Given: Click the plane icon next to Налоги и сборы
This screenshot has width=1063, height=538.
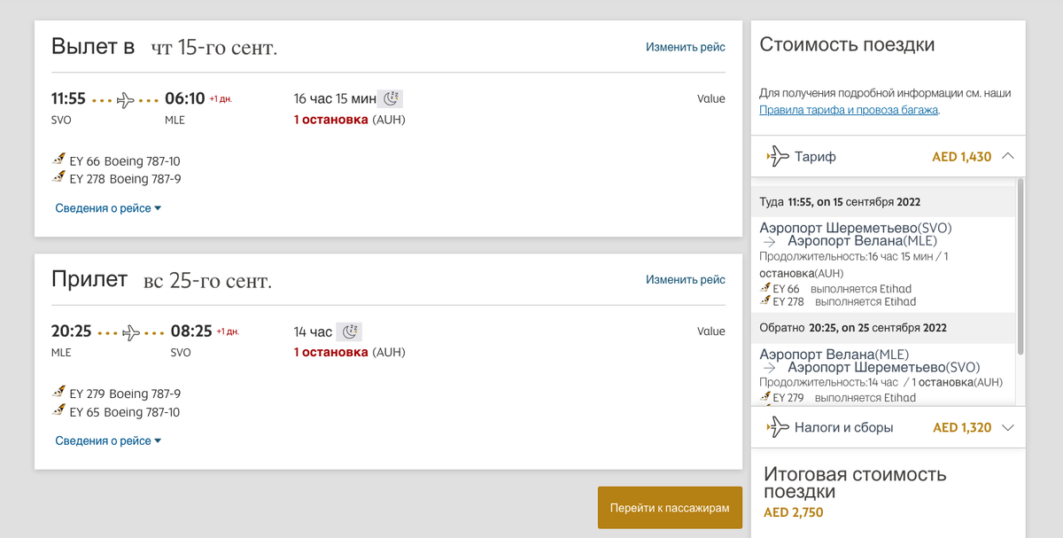Looking at the screenshot, I should [777, 427].
